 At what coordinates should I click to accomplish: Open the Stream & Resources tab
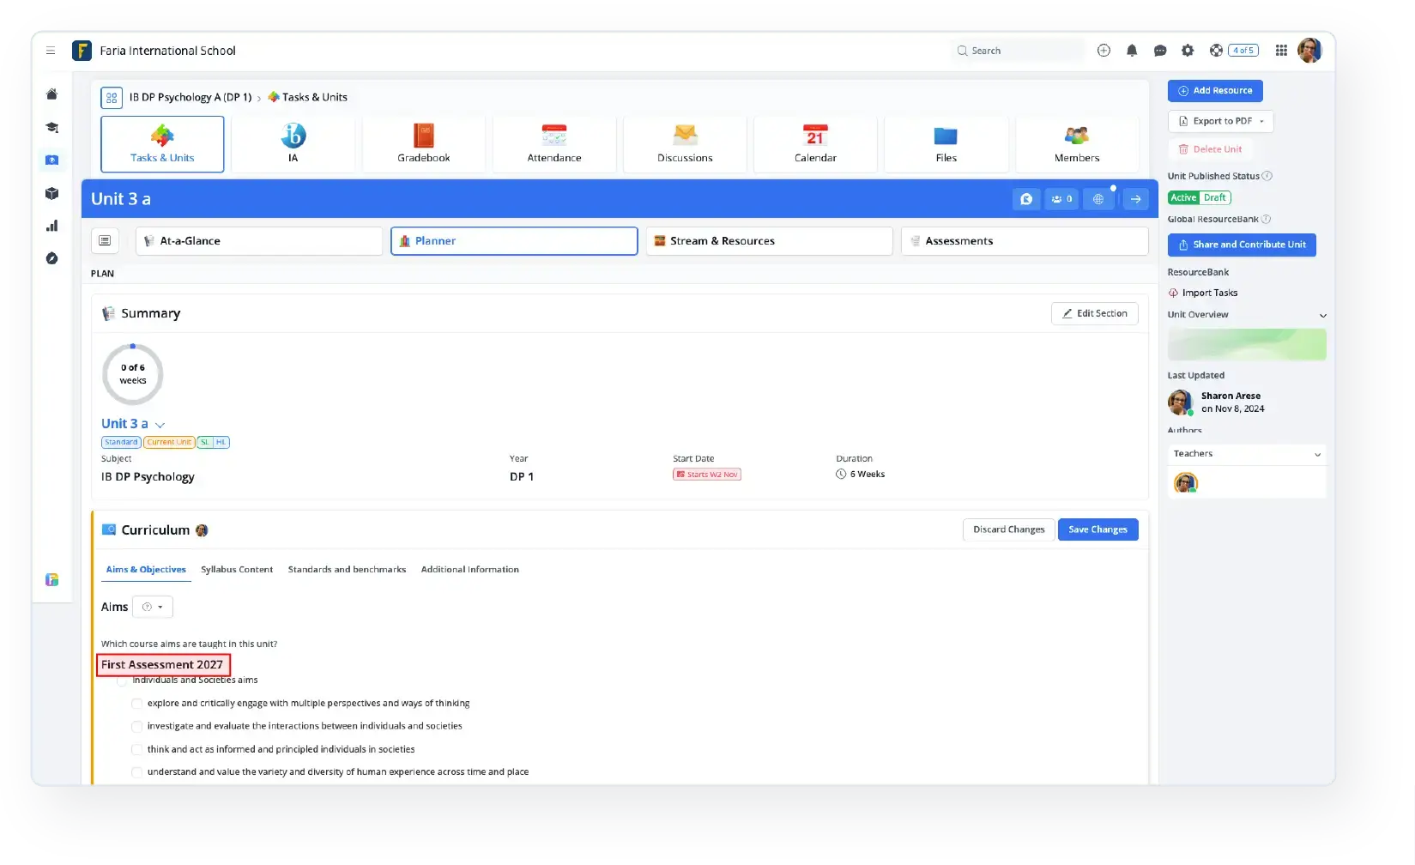(x=769, y=241)
